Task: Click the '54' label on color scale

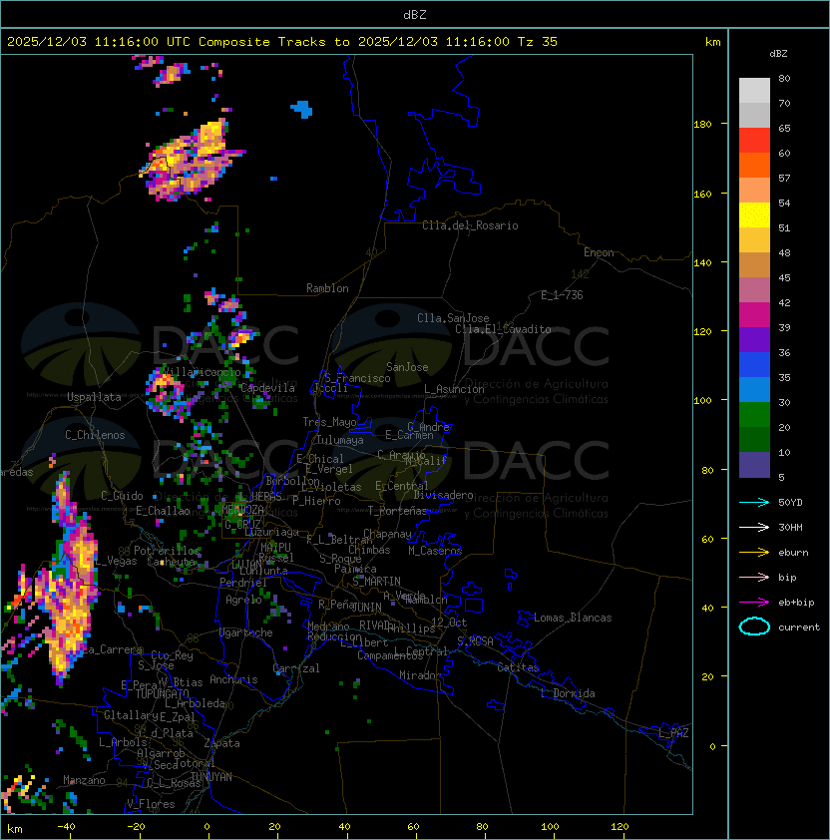Action: (784, 204)
